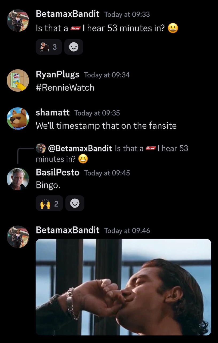The image size is (218, 343).
Task: Toggle the raised hands reaction count 2
Action: pyautogui.click(x=49, y=203)
